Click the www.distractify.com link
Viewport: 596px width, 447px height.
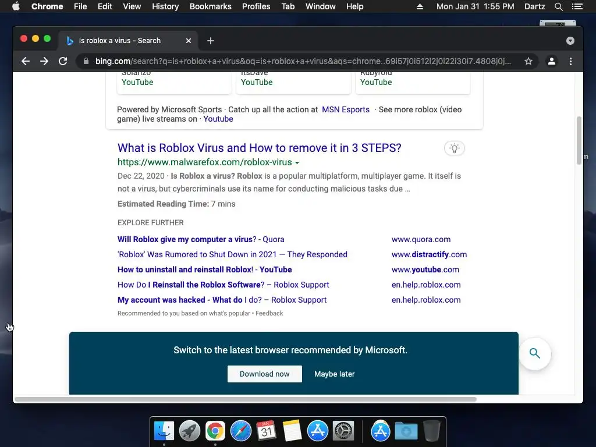click(429, 255)
